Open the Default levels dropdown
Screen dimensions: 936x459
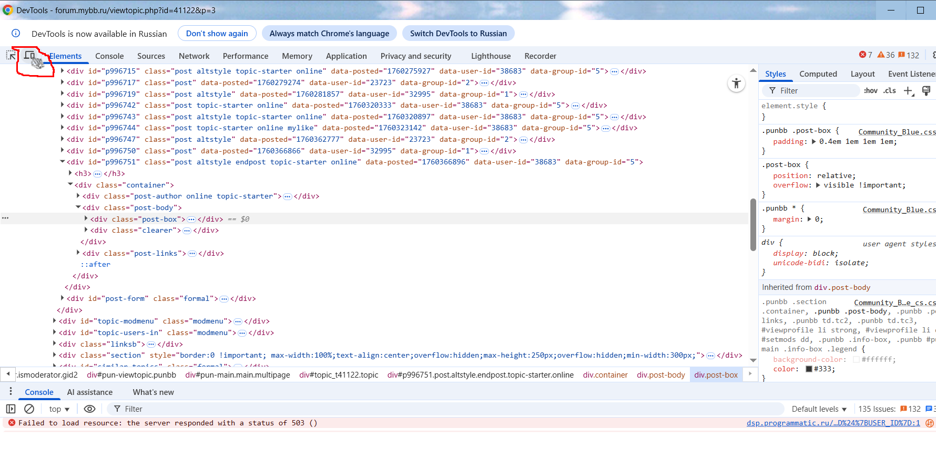click(819, 409)
